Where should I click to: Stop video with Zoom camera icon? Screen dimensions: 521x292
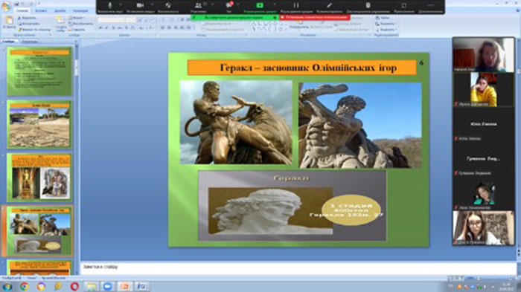tap(140, 5)
